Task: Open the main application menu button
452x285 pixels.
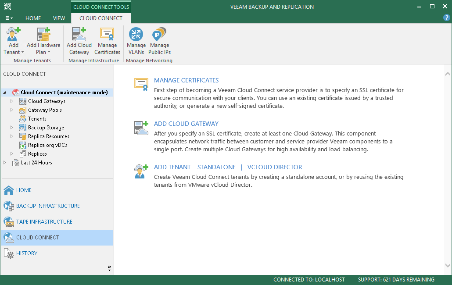Action: [9, 18]
